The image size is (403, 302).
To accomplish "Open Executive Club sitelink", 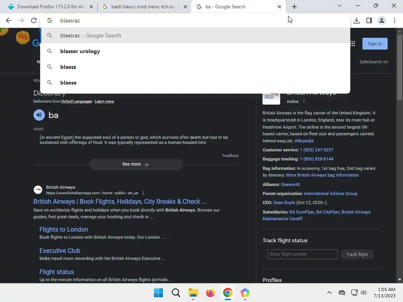I will pyautogui.click(x=60, y=250).
